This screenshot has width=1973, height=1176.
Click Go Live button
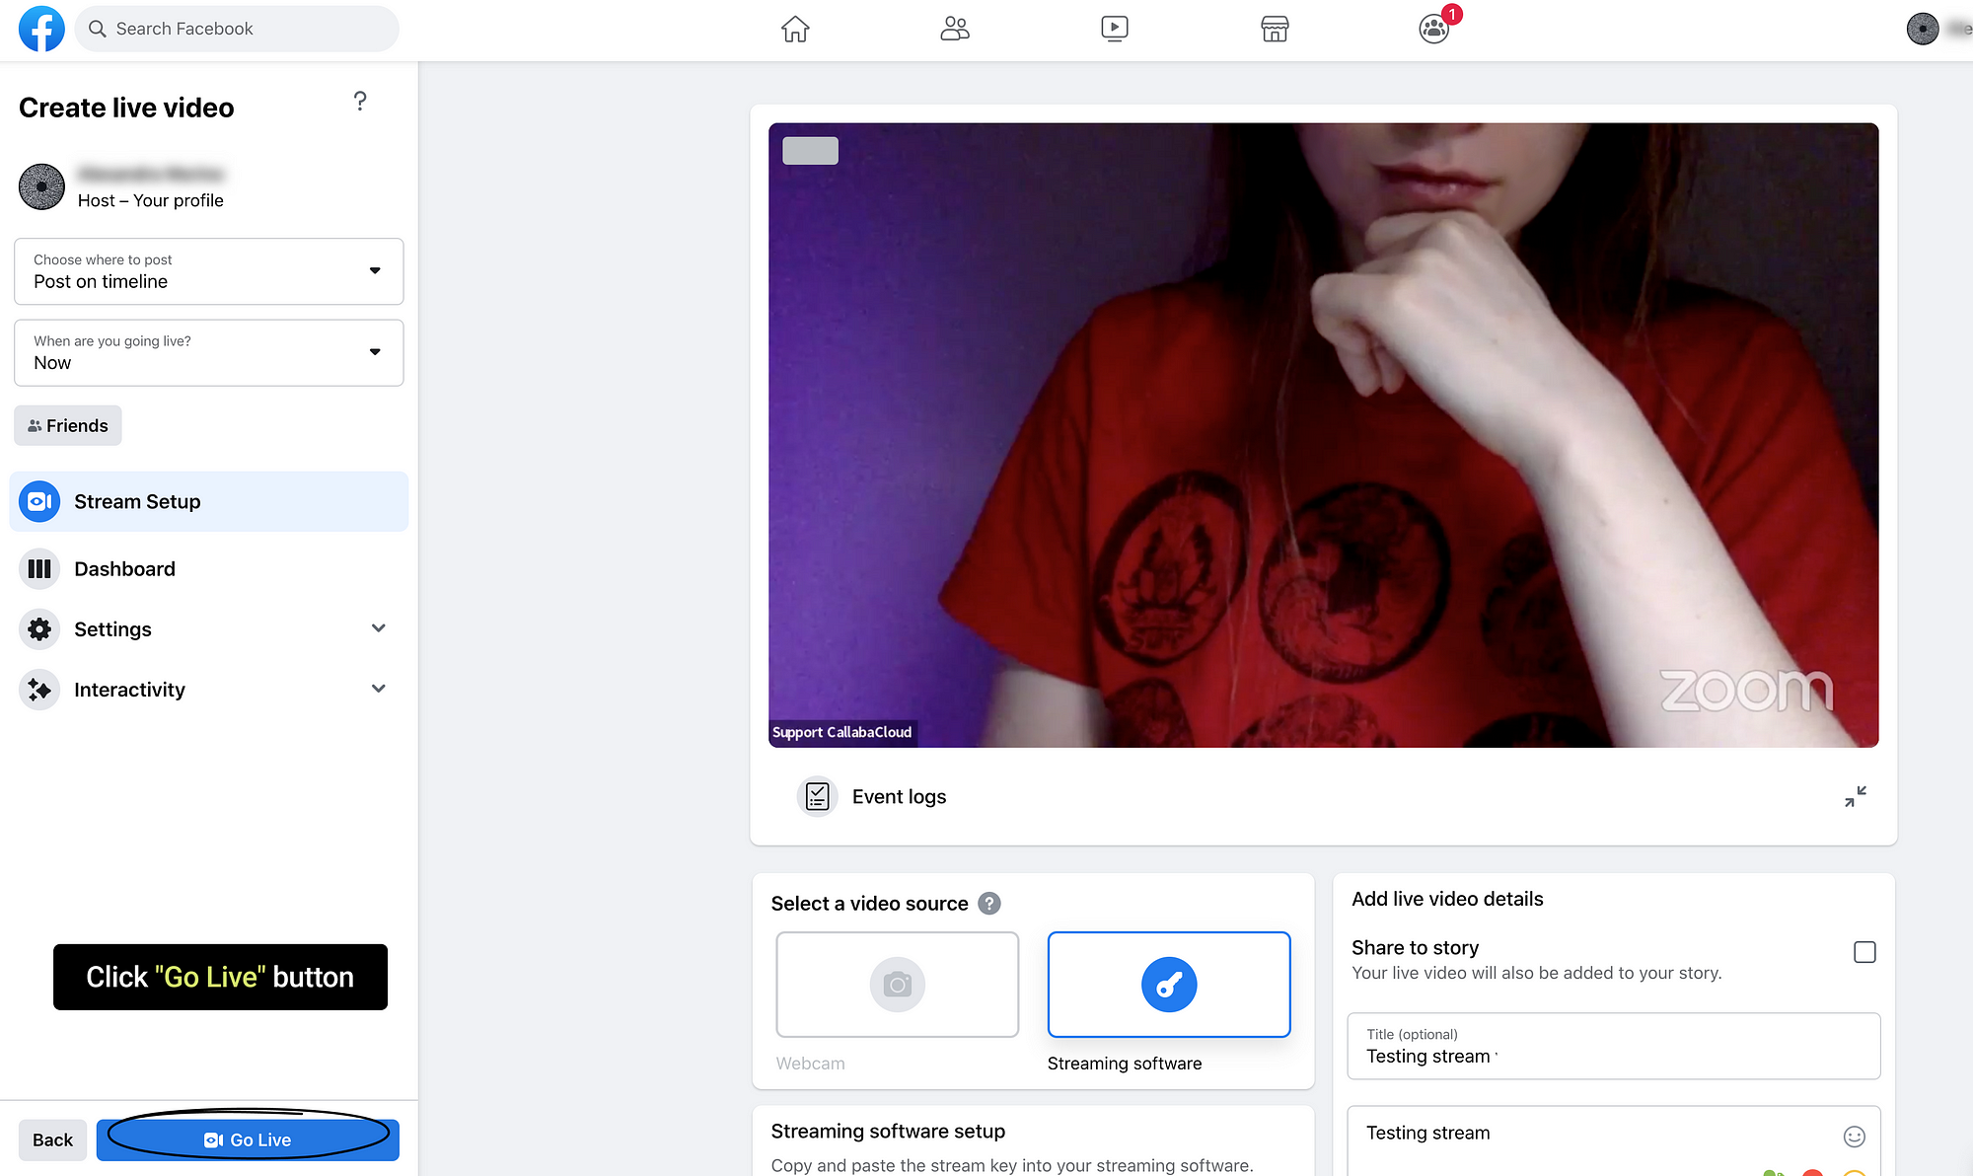coord(248,1139)
